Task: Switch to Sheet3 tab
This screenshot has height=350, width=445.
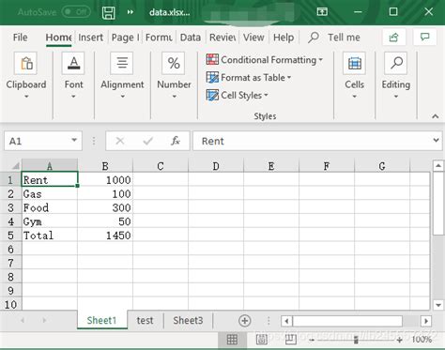Action: click(x=188, y=320)
